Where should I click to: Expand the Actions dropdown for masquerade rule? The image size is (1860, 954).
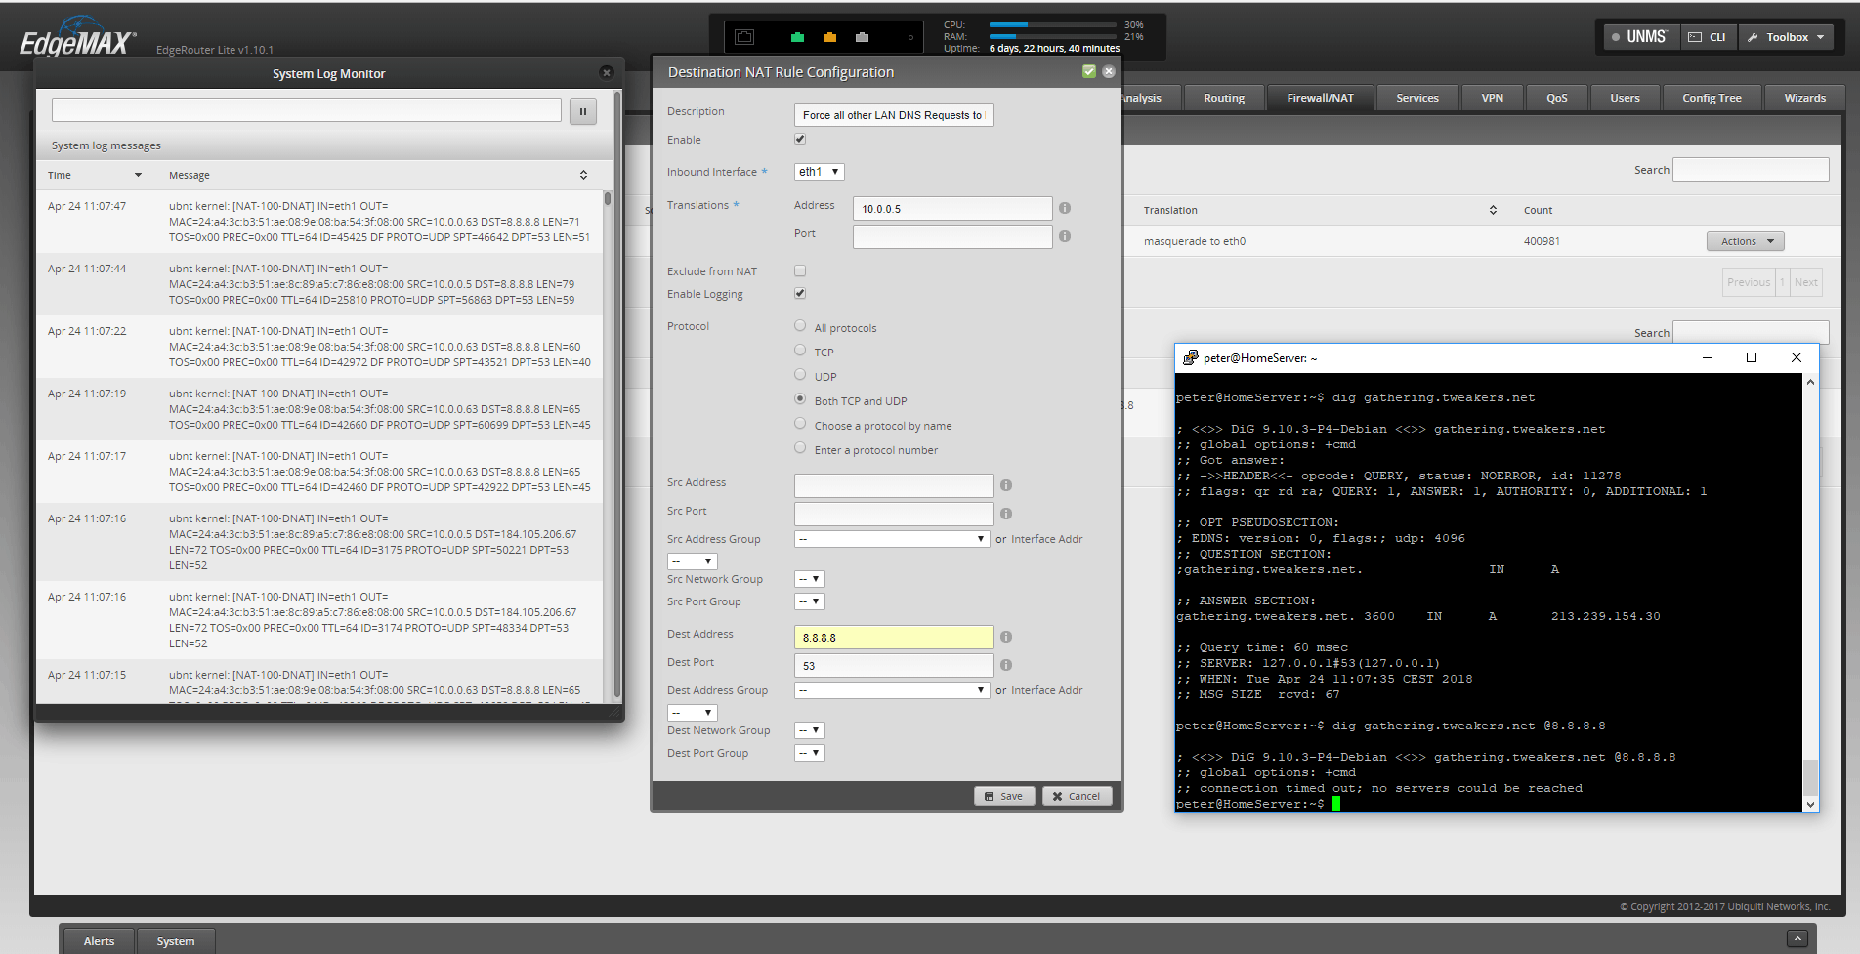(1745, 241)
